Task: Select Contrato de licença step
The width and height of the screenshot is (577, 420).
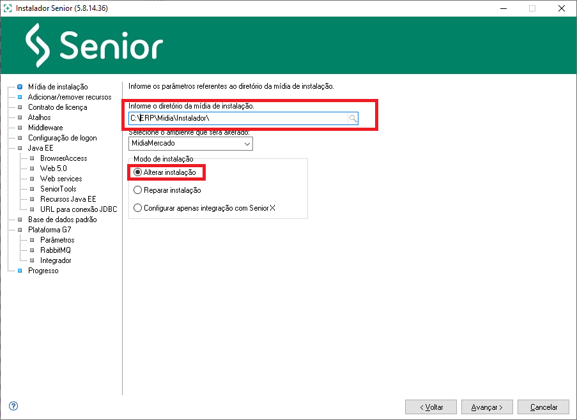Action: tap(58, 107)
